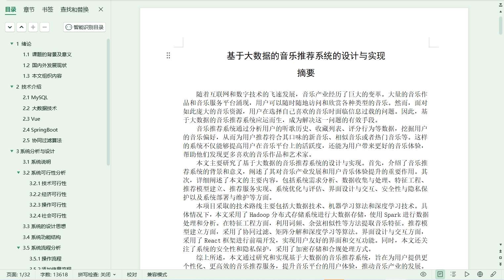Open the 查找和替换 tab
Viewport: 504px width, 280px height.
(x=75, y=10)
